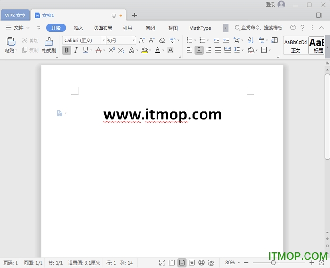Toggle center alignment
The image size is (330, 268).
point(199,50)
